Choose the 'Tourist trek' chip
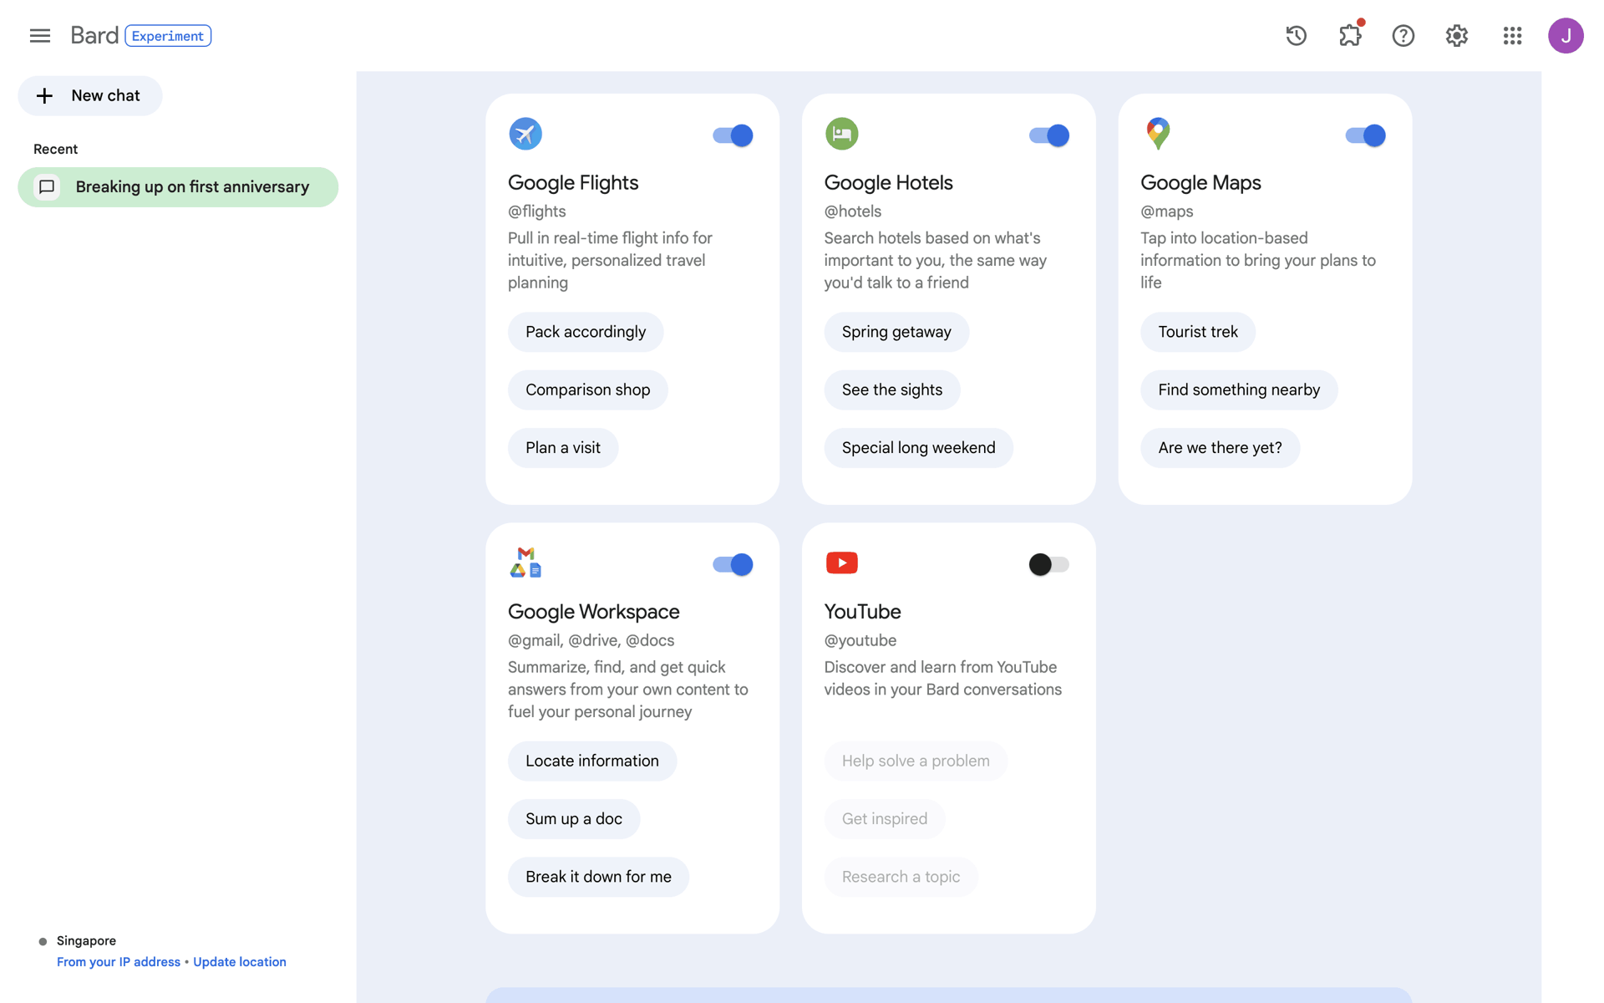This screenshot has width=1604, height=1003. point(1198,332)
